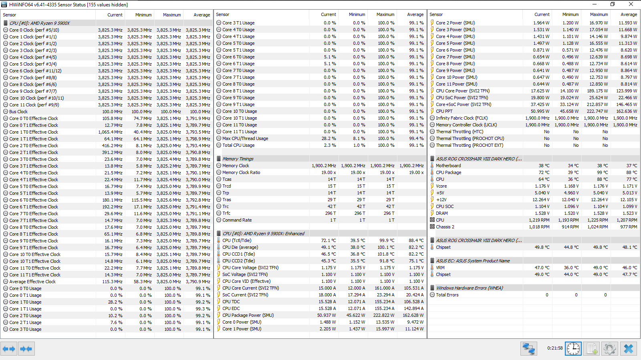Click the 0:21:58 elapsed timer

555,348
